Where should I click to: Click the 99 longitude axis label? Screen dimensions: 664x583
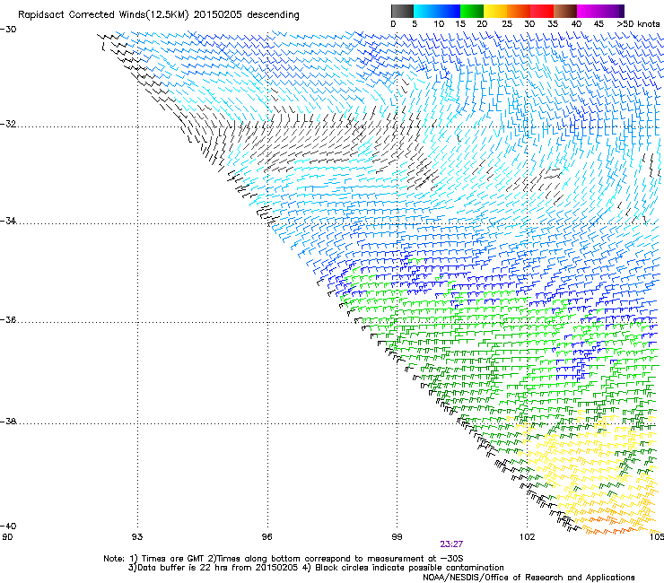point(397,537)
